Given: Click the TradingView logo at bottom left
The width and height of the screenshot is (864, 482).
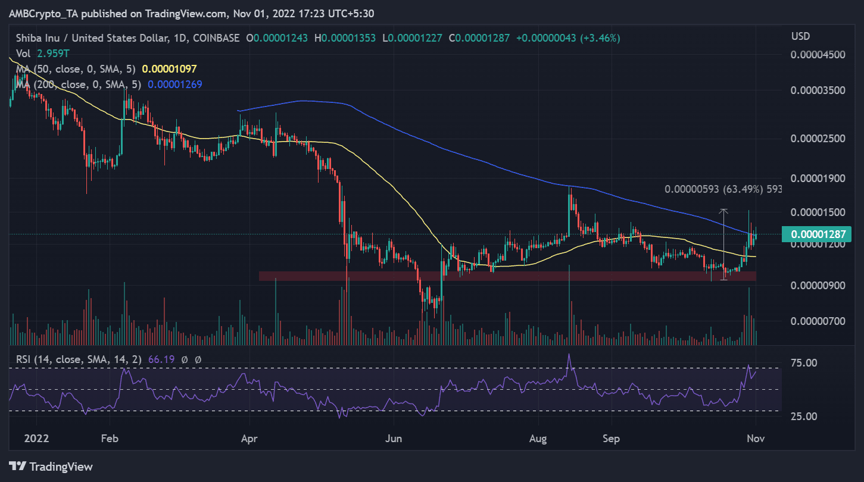Looking at the screenshot, I should 51,467.
